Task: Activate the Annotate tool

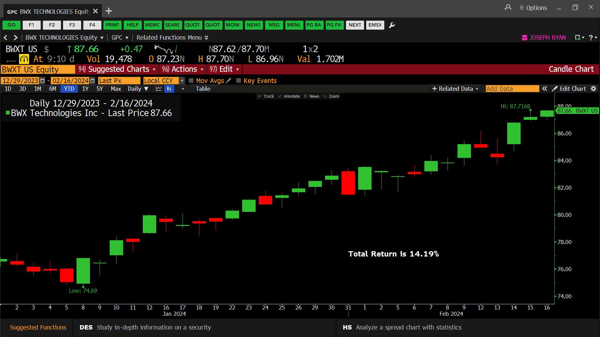Action: [x=289, y=96]
